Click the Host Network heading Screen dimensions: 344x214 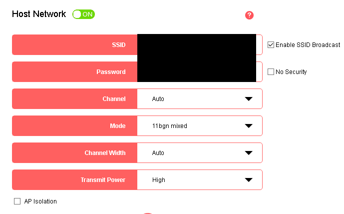pyautogui.click(x=39, y=14)
